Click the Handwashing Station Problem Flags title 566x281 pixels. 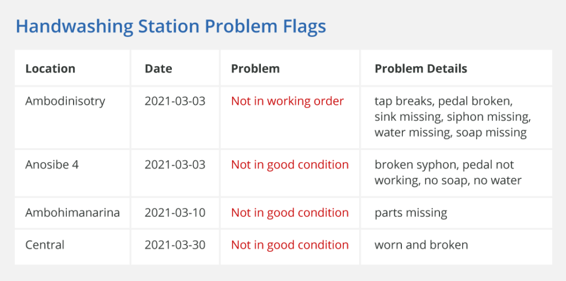click(171, 27)
